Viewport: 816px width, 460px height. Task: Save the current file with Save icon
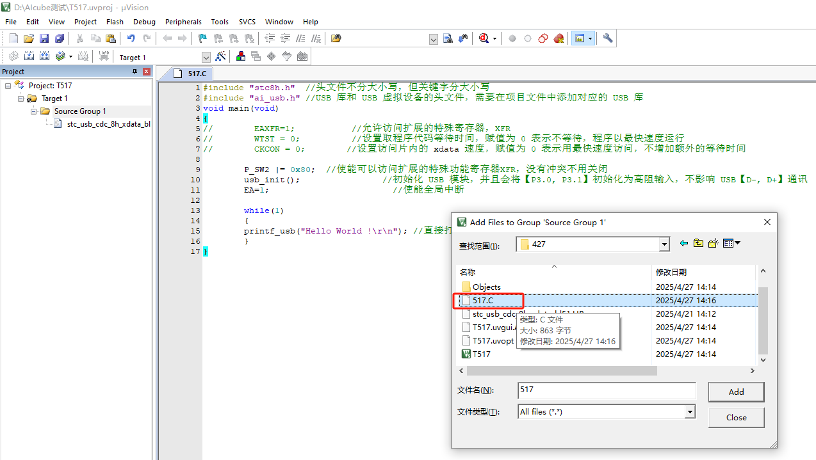[44, 38]
